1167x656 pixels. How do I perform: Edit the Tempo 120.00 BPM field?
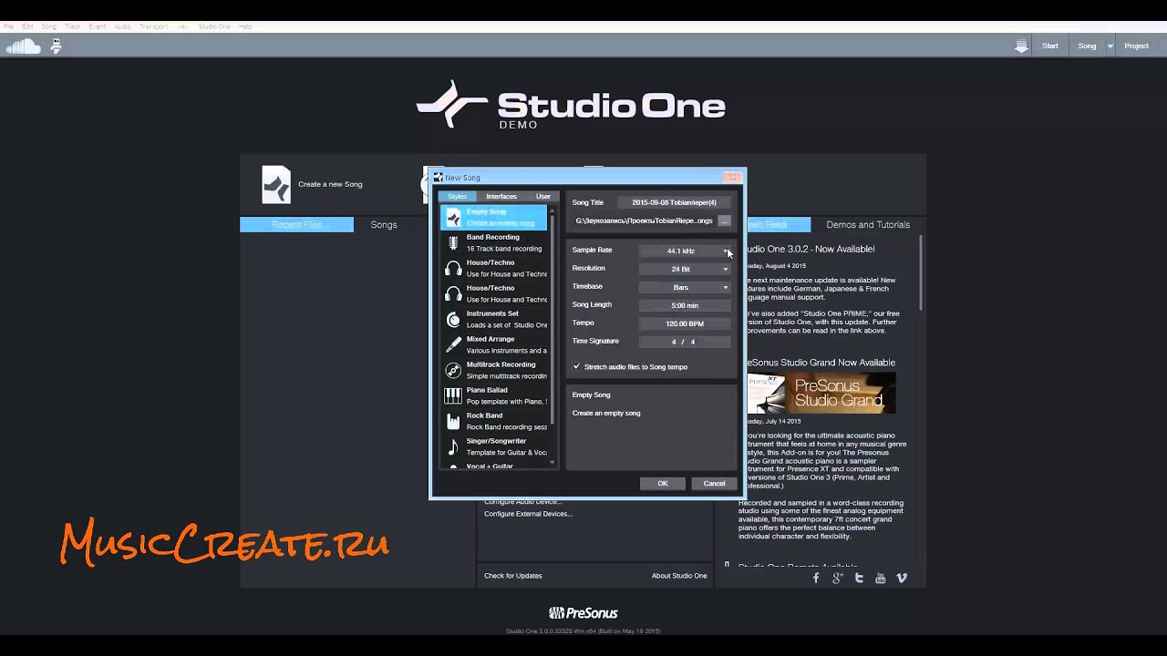pyautogui.click(x=686, y=323)
